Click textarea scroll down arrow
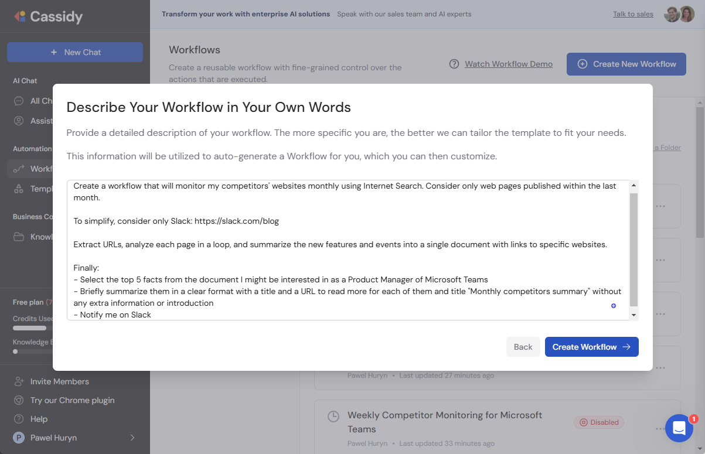705x454 pixels. coord(633,315)
